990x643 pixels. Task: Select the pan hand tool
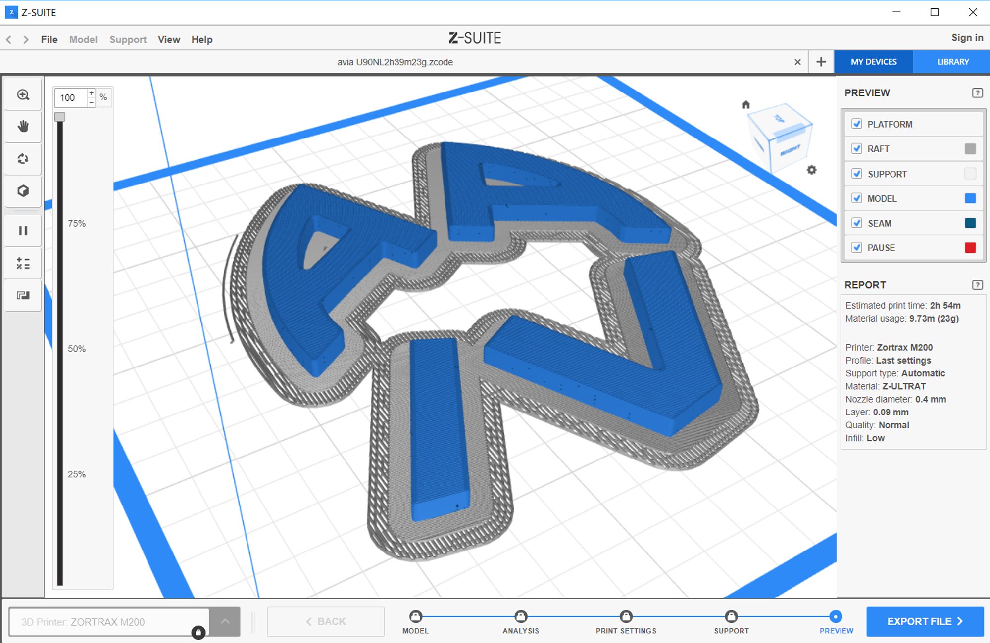(x=23, y=127)
